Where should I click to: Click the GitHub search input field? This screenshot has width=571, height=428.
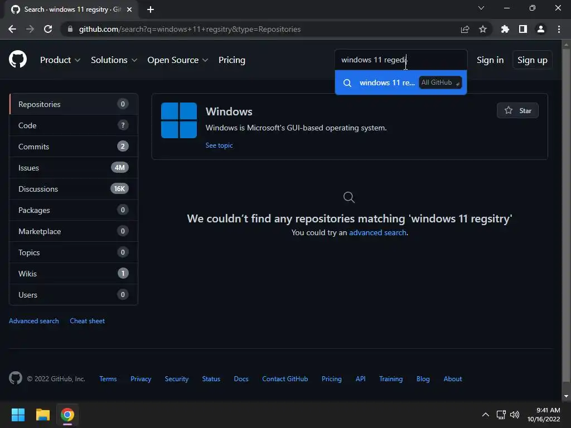[x=401, y=60]
